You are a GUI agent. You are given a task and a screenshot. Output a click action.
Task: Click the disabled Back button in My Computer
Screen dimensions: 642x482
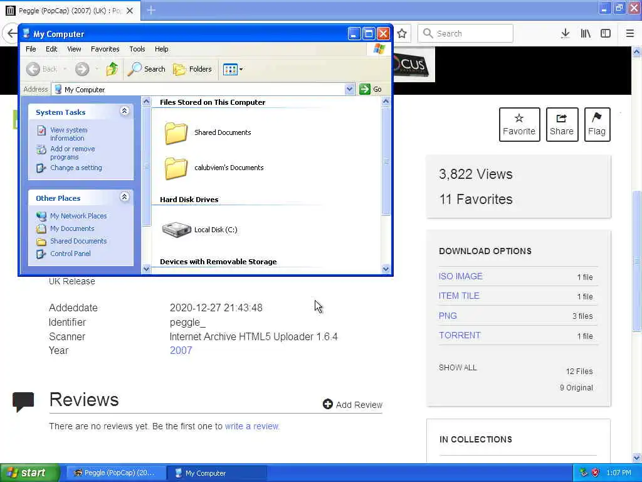[42, 69]
